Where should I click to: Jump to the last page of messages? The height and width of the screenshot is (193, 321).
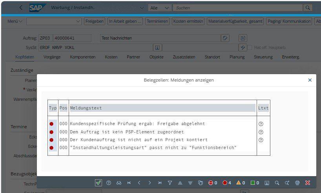tap(160, 183)
